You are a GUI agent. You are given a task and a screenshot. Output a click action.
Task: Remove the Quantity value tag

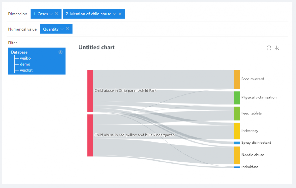67,29
